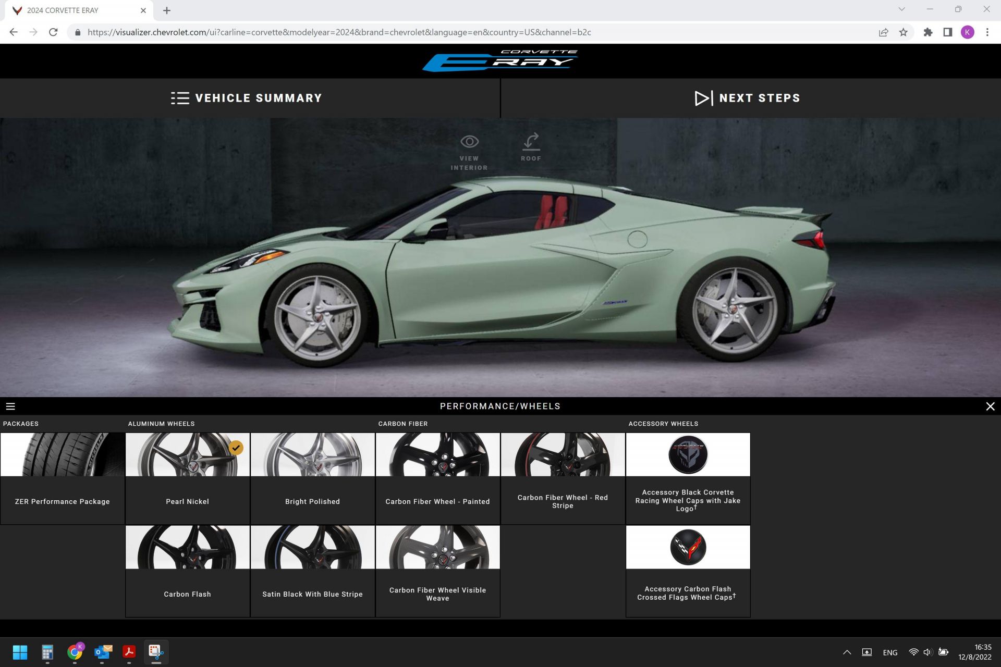1001x667 pixels.
Task: Expand hidden system tray icons
Action: click(x=847, y=652)
